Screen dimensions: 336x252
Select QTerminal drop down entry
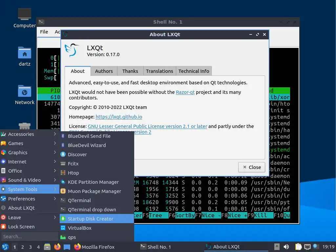(x=97, y=210)
